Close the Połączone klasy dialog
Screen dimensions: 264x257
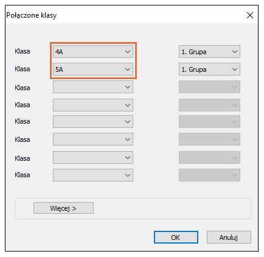(250, 15)
